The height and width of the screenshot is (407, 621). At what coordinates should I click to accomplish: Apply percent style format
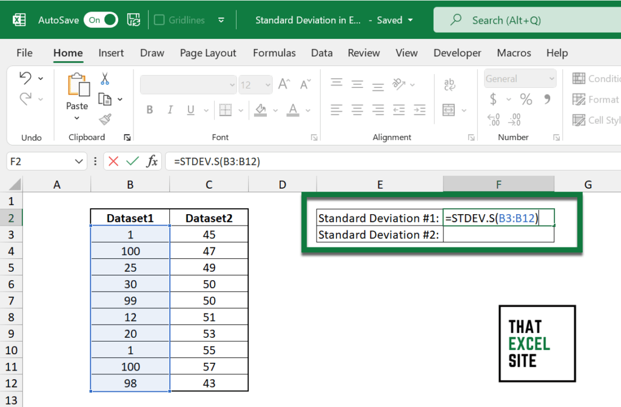point(526,99)
